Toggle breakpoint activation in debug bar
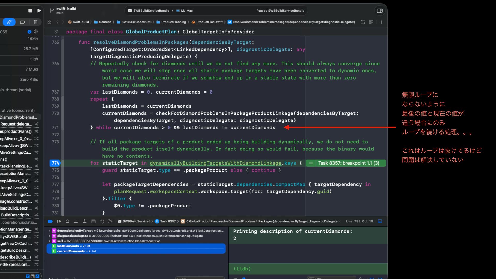496x279 pixels. [50, 221]
